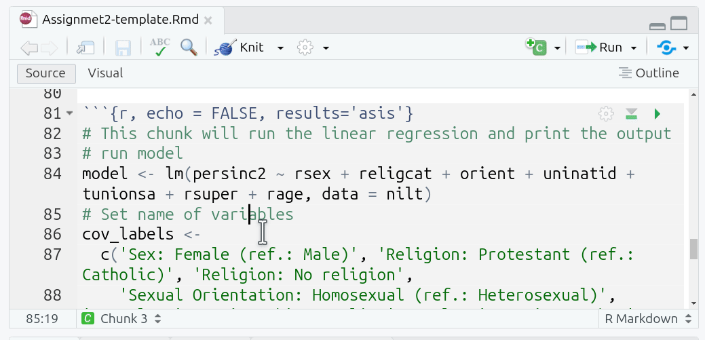Open the publish dropdown arrow
This screenshot has width=705, height=340.
(686, 48)
